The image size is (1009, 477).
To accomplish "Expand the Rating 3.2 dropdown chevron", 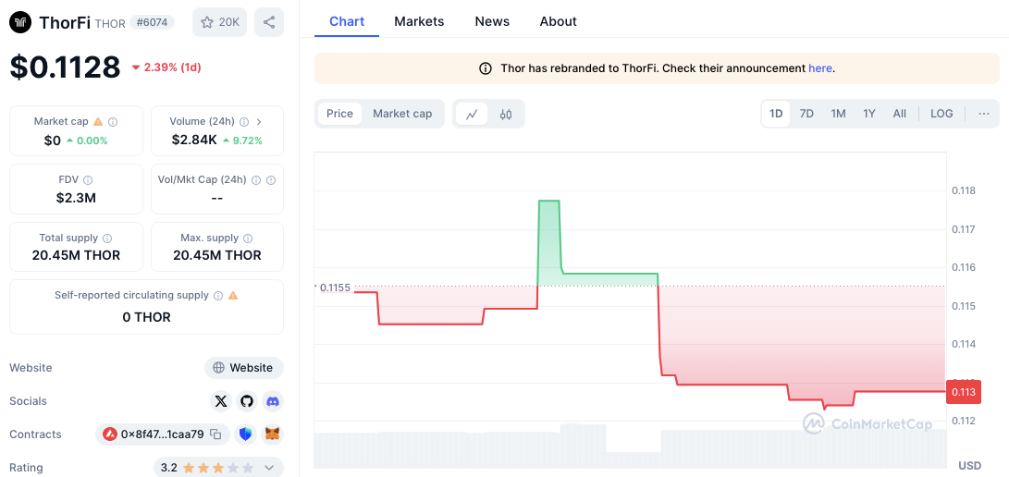I will coord(269,468).
